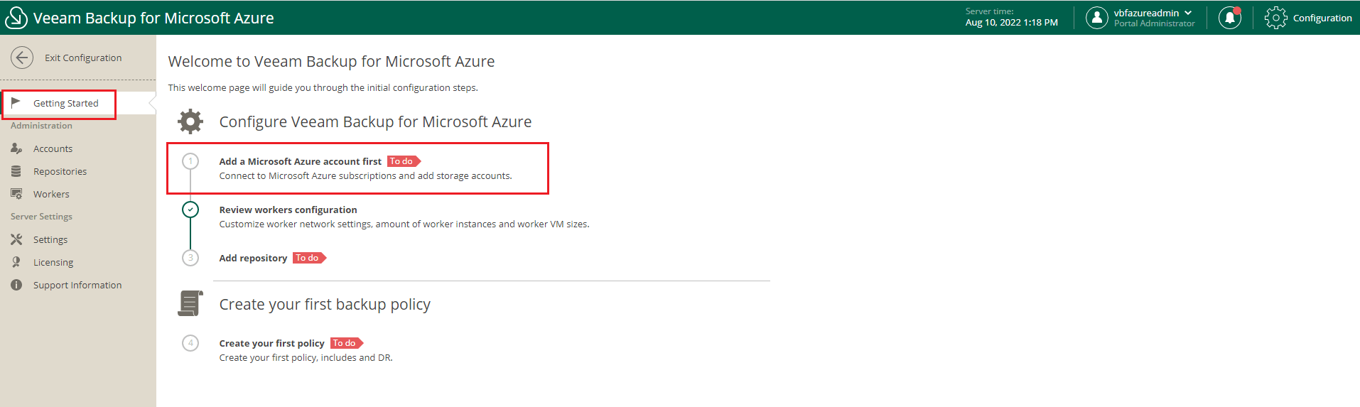Click the Repositories database icon

coord(16,171)
